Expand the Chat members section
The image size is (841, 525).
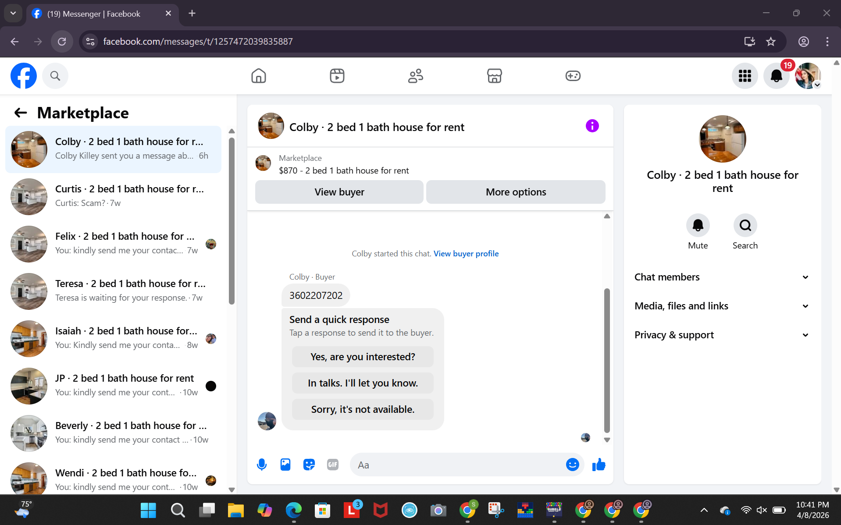pyautogui.click(x=722, y=277)
